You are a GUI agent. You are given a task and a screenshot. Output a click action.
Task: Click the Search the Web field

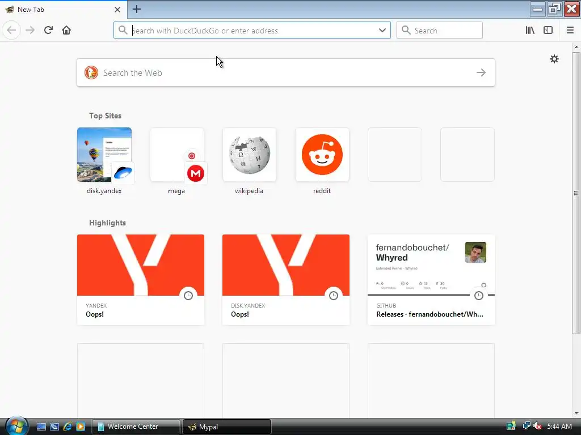(x=286, y=72)
